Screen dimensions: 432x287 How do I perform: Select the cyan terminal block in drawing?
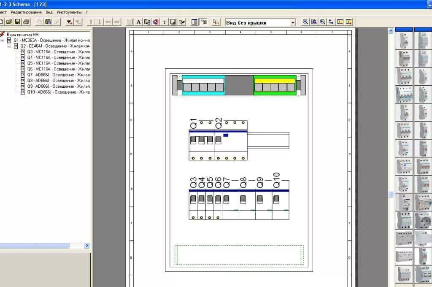coord(203,85)
